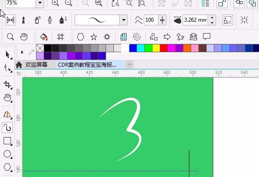Expand the palette flyout arrow
This screenshot has width=259, height=177.
(x=22, y=52)
